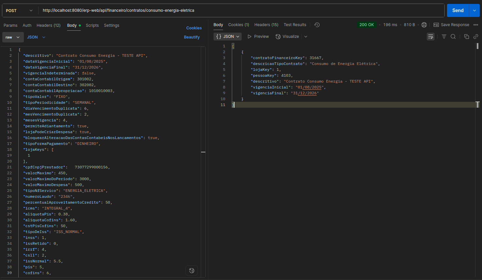The width and height of the screenshot is (482, 280).
Task: Click the network globe icon
Action: 424,25
